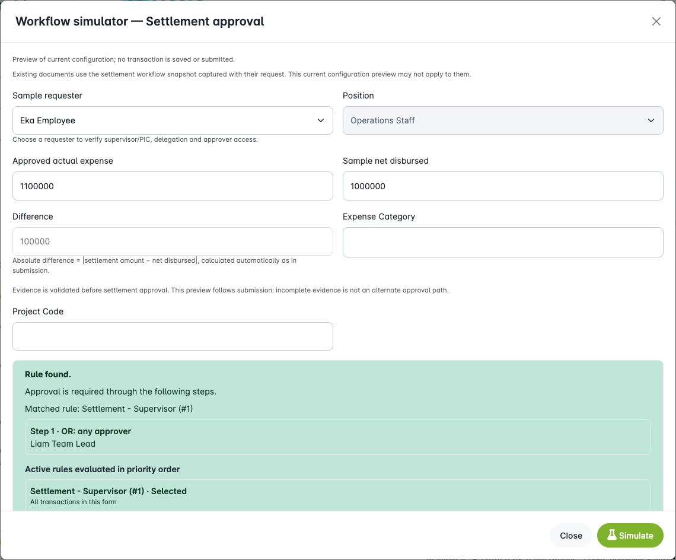Screen dimensions: 676x560
Task: Click the Simulate button
Action: pos(630,536)
